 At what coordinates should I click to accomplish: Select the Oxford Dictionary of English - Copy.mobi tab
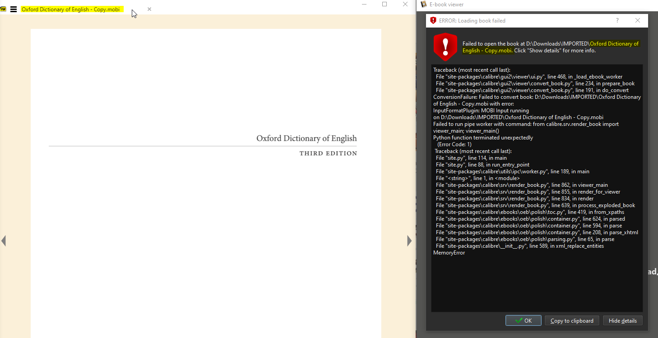coord(71,9)
